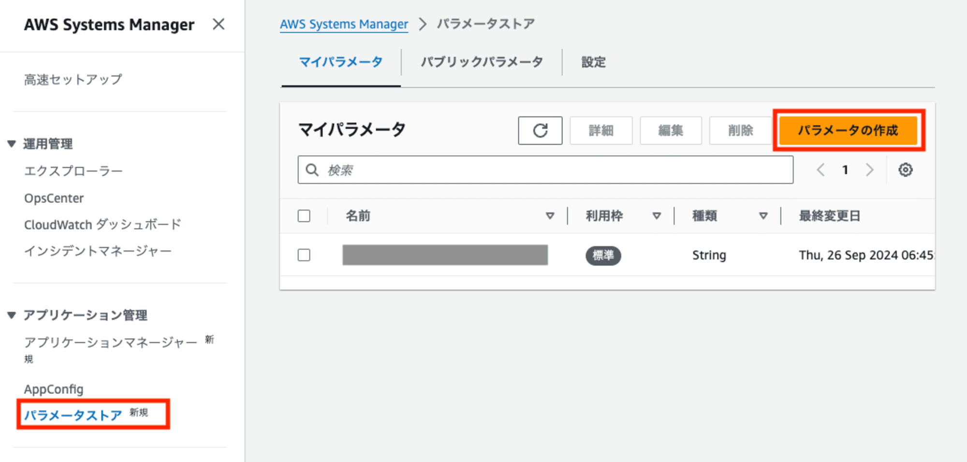Image resolution: width=967 pixels, height=462 pixels.
Task: Open AppConfig in sidebar
Action: [x=54, y=390]
